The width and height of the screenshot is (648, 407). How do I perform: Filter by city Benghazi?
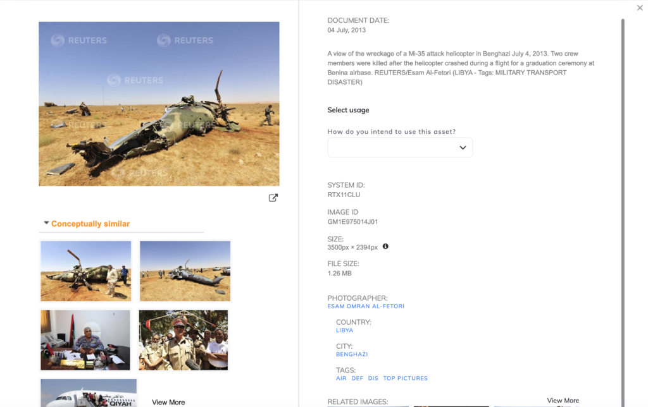tap(352, 354)
